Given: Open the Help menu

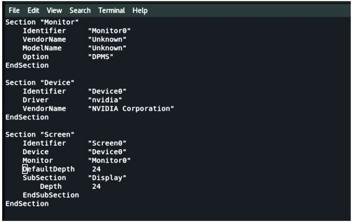Looking at the screenshot, I should click(140, 11).
